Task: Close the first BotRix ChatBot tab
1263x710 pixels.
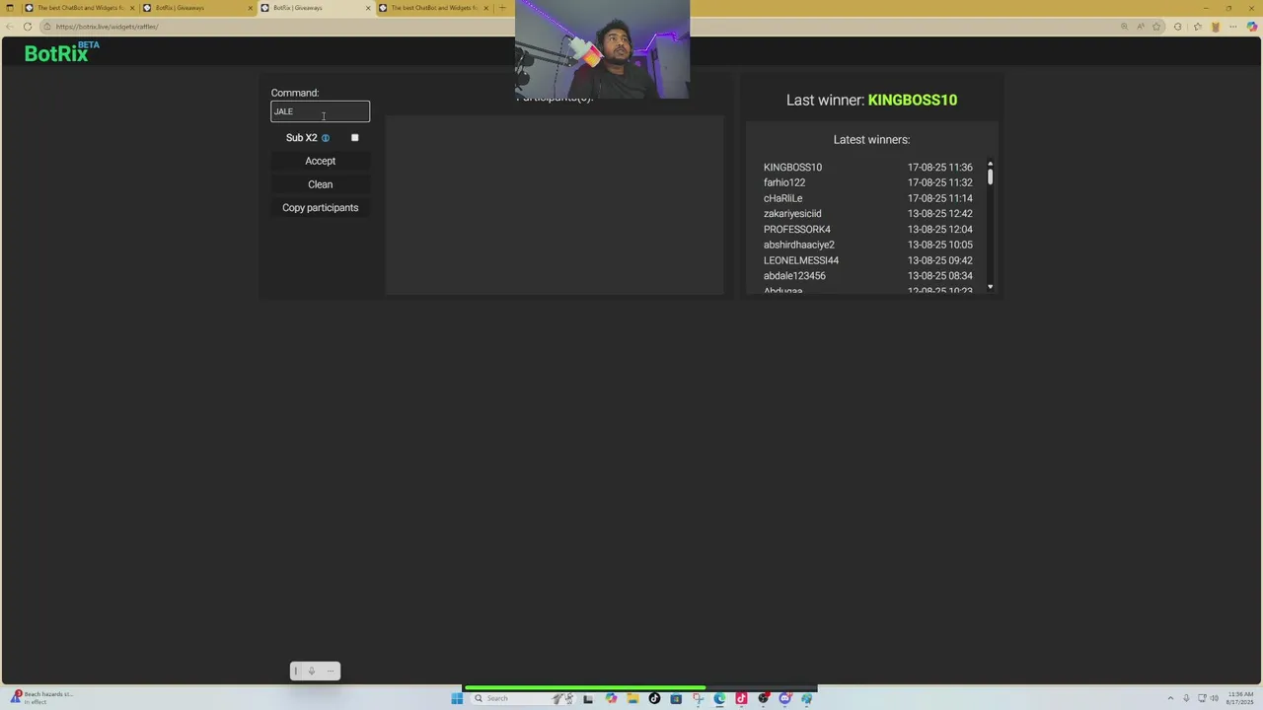Action: (x=132, y=8)
